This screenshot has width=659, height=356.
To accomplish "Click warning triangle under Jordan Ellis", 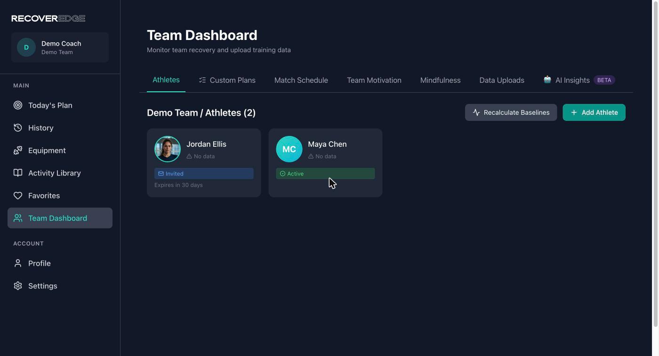I will coord(189,156).
